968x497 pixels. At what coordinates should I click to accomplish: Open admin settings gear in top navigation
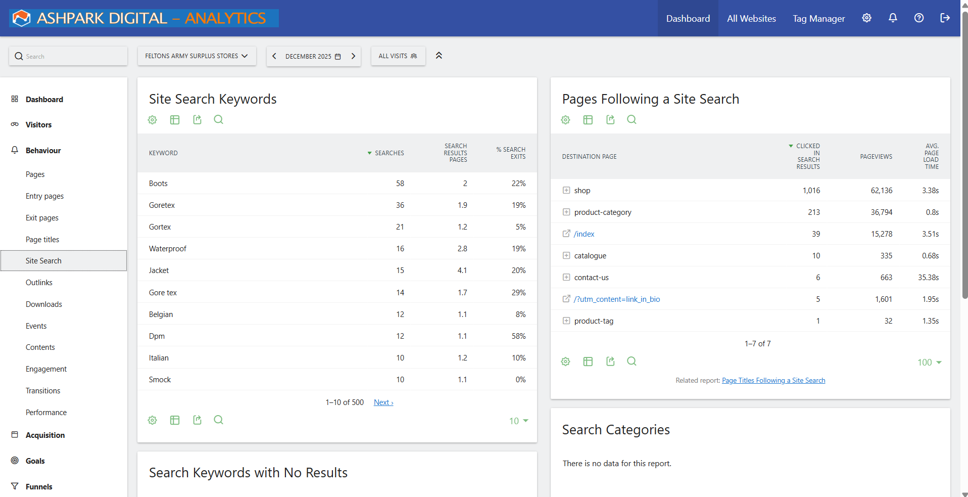[866, 18]
